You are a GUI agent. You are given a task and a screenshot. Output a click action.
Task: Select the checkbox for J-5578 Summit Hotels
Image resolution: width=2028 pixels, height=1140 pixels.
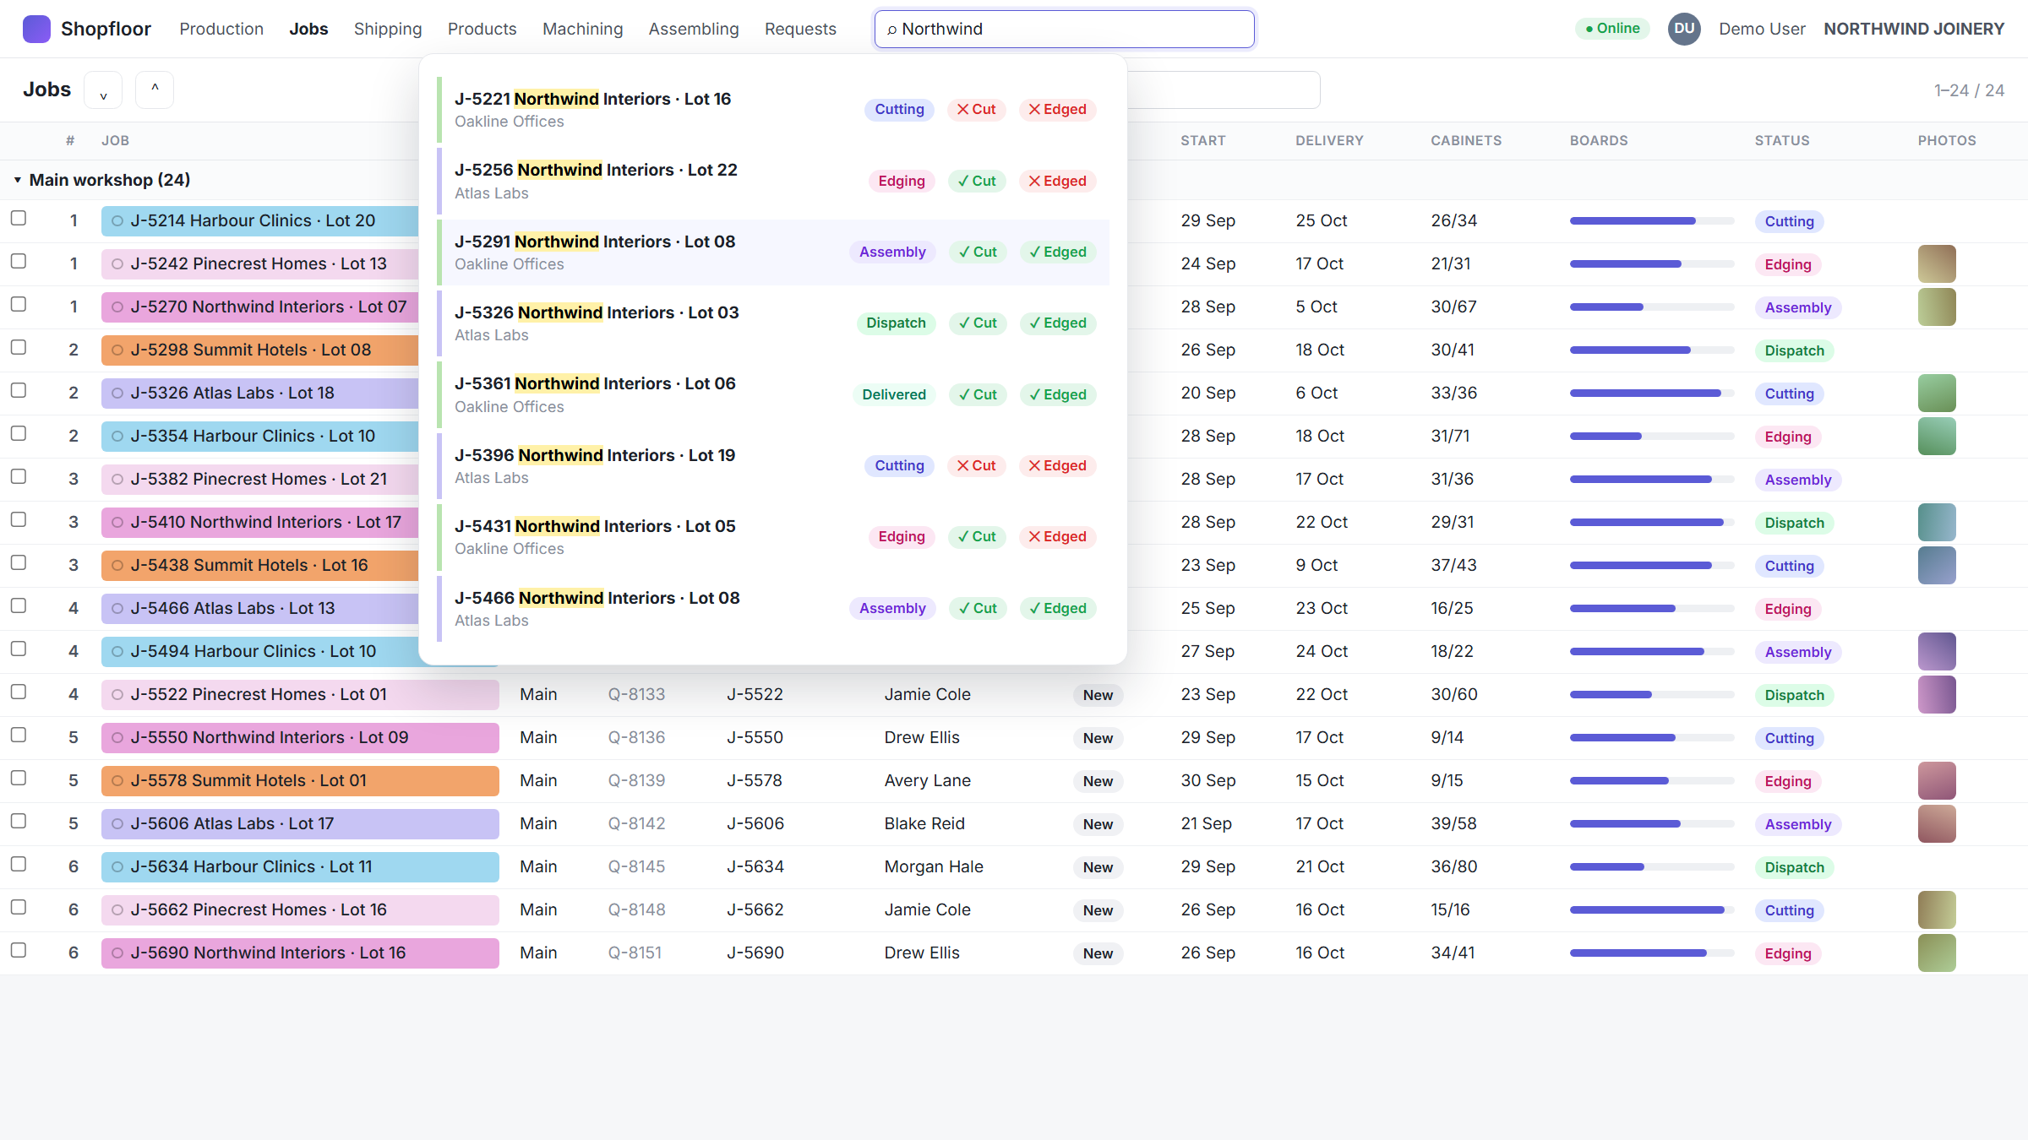[x=19, y=779]
